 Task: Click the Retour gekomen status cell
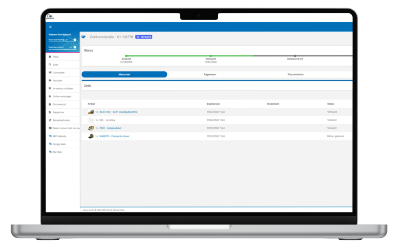pyautogui.click(x=335, y=136)
